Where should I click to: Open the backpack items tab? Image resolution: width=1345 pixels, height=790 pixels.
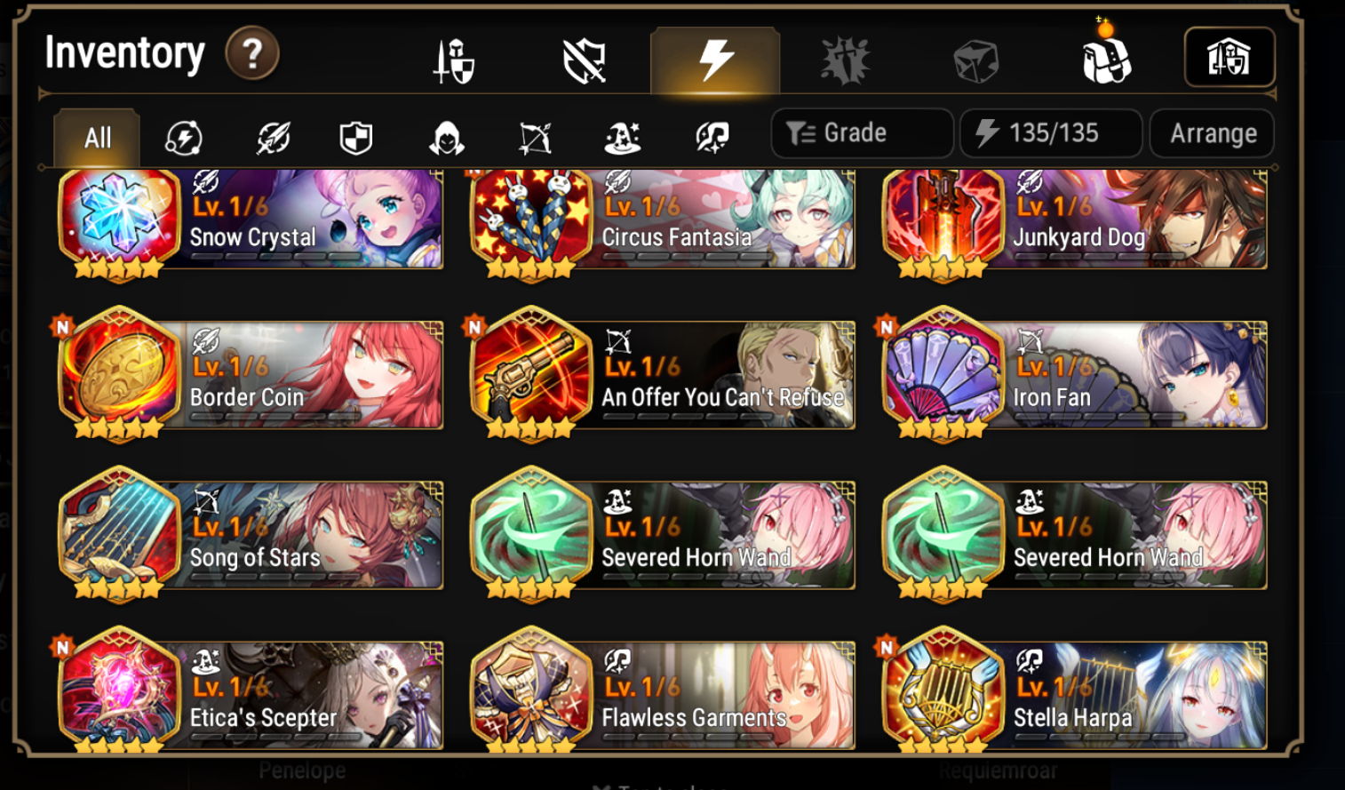(x=1106, y=60)
